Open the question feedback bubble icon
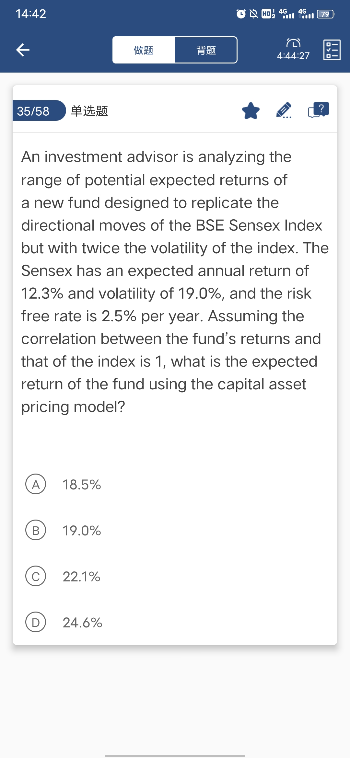The height and width of the screenshot is (758, 350). (318, 110)
